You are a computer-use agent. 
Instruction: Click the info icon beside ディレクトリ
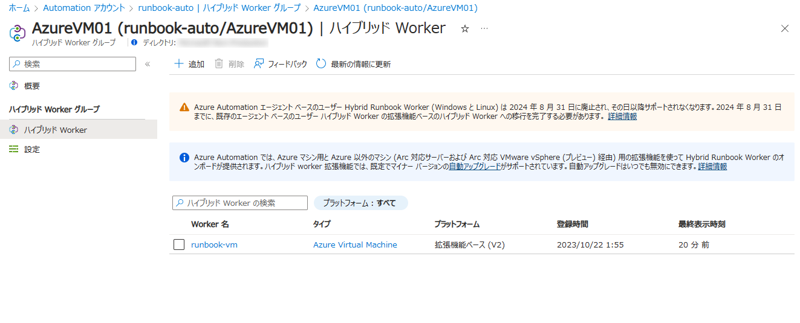click(134, 43)
